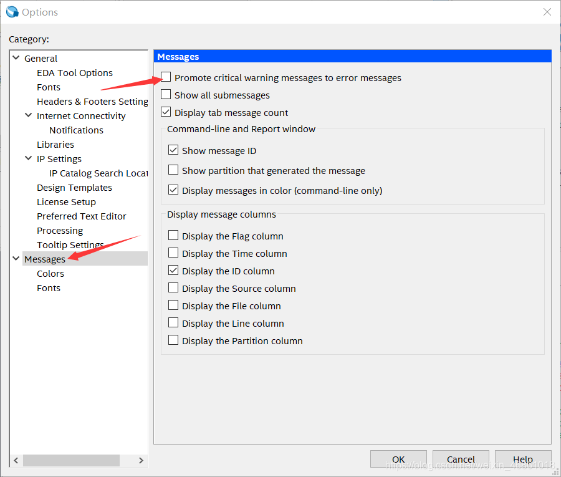
Task: Select Preferred Text Editor category
Action: 82,216
